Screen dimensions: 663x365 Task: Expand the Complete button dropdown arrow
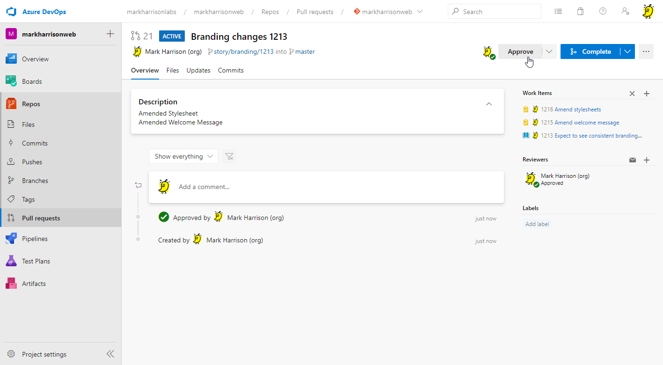point(628,51)
